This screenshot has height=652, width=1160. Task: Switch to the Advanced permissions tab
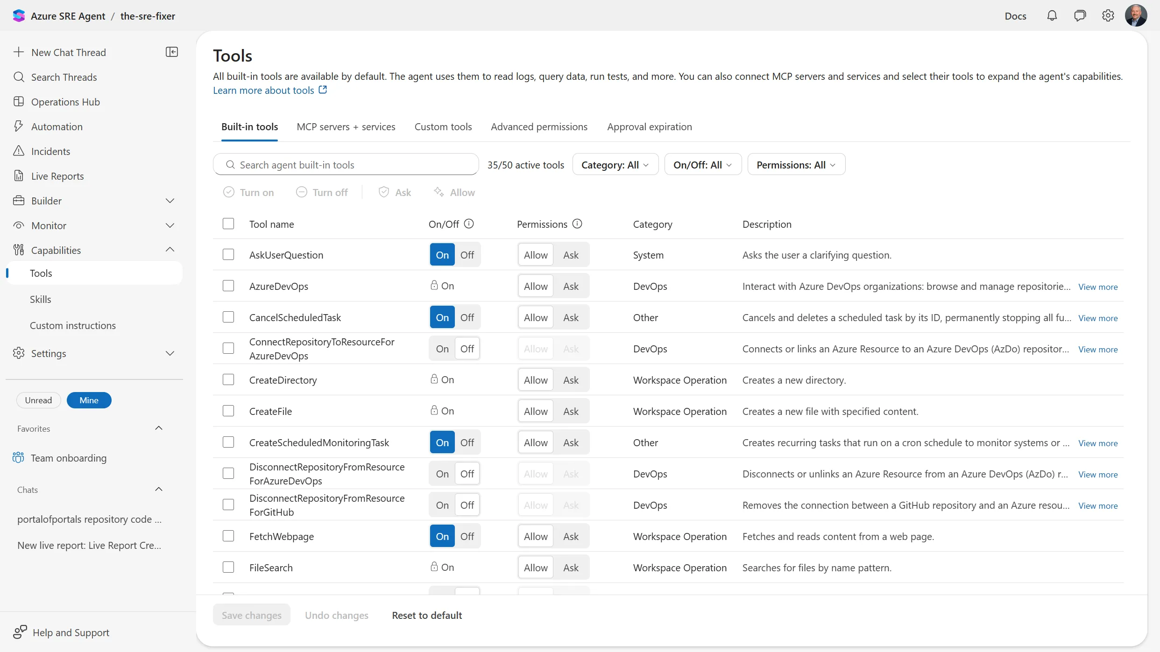coord(539,126)
